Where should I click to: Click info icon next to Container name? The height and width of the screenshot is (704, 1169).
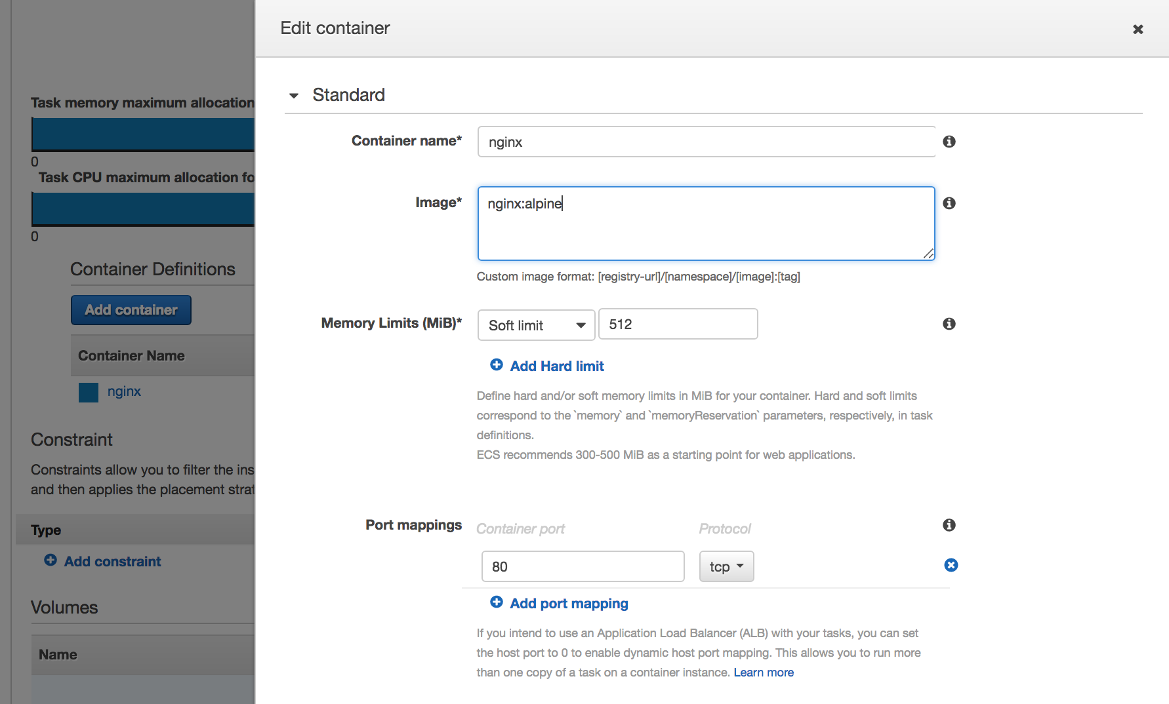point(949,142)
